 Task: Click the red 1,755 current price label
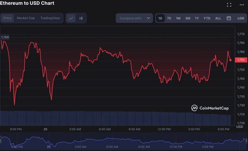[241, 60]
